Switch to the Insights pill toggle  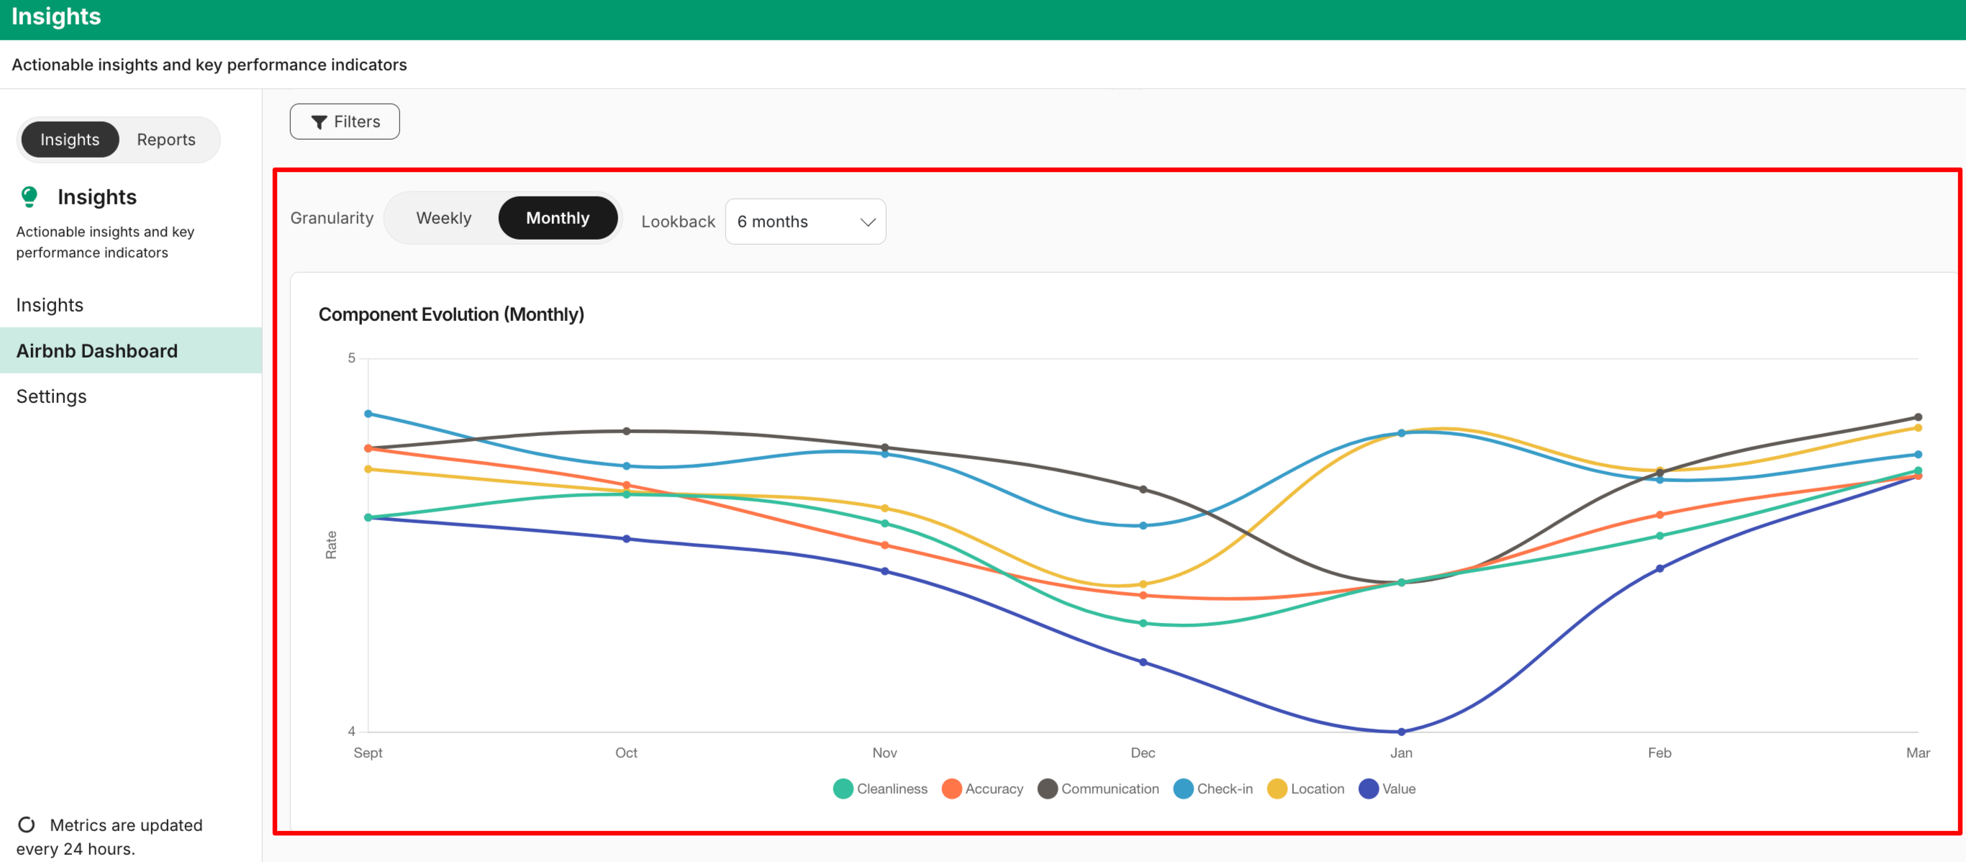tap(71, 140)
